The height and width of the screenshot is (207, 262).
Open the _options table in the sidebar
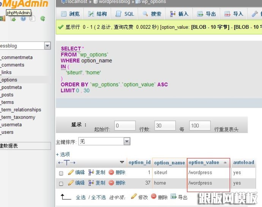[8, 80]
